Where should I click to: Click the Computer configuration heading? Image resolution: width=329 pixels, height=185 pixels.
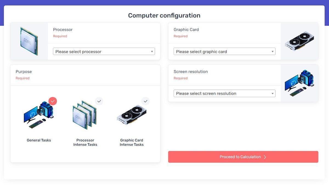164,15
